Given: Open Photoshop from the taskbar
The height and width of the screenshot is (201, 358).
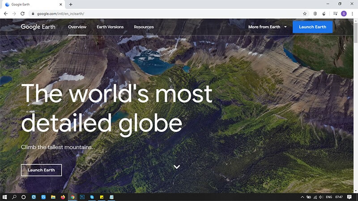Looking at the screenshot, I should [82, 197].
